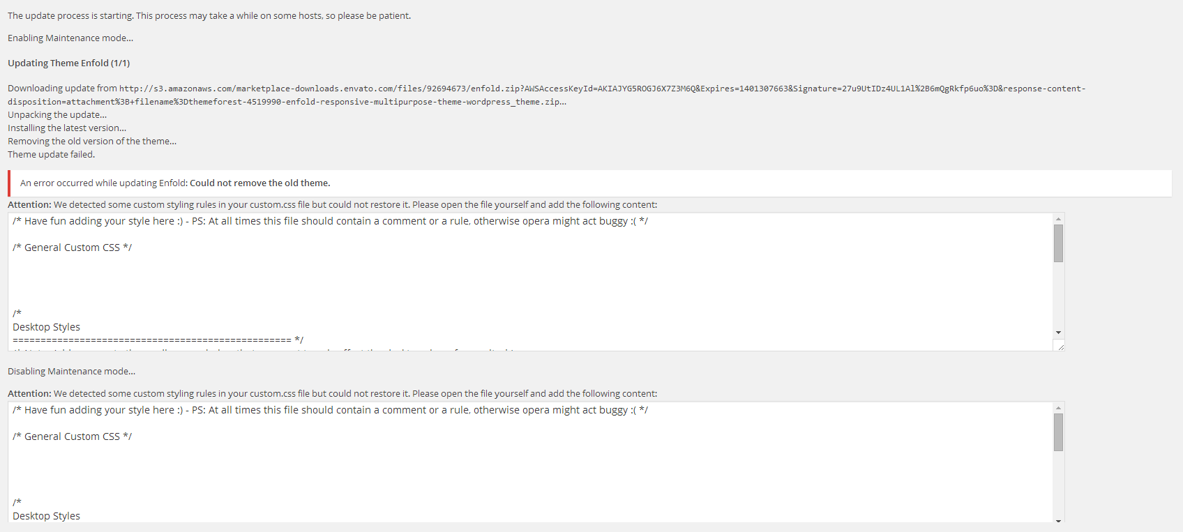Place cursor on 'Desktop Styles' line in second textarea
Image resolution: width=1183 pixels, height=532 pixels.
click(x=46, y=516)
